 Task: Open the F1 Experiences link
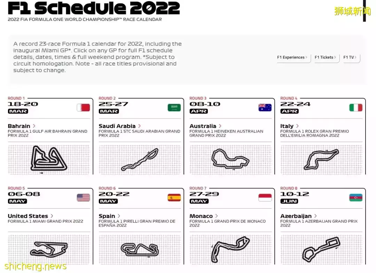tap(292, 57)
